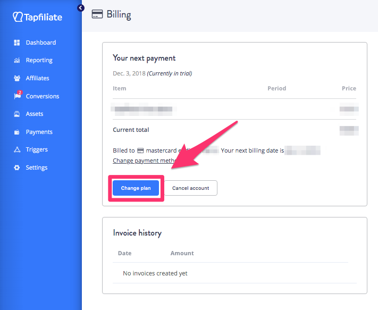Click the Item column header
The height and width of the screenshot is (310, 378).
pos(119,88)
